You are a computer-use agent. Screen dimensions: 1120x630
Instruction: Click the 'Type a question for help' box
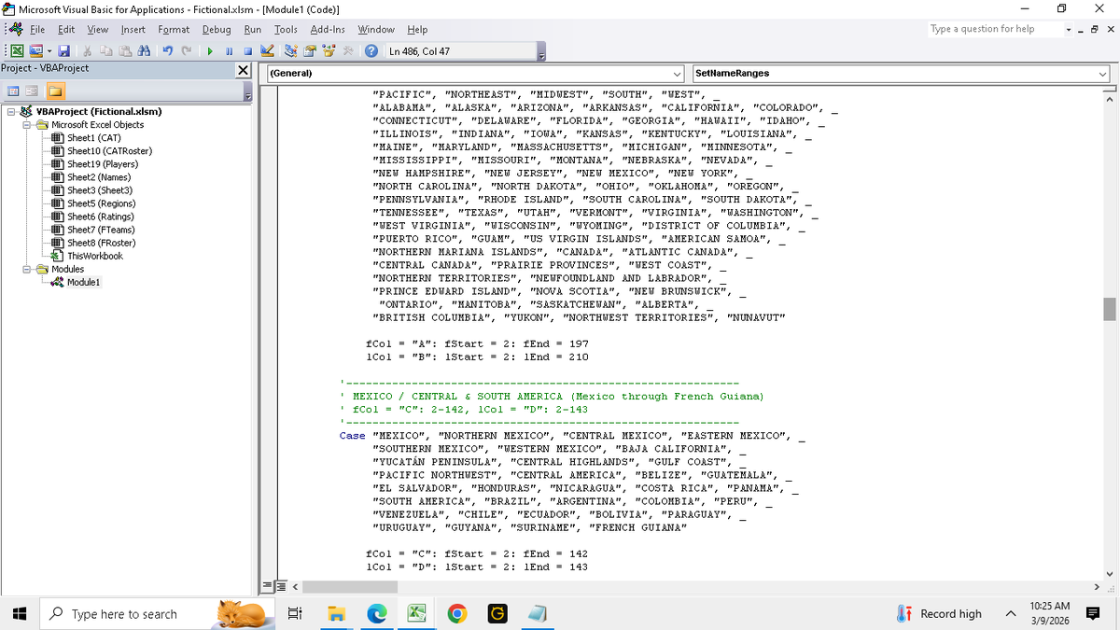coord(995,29)
